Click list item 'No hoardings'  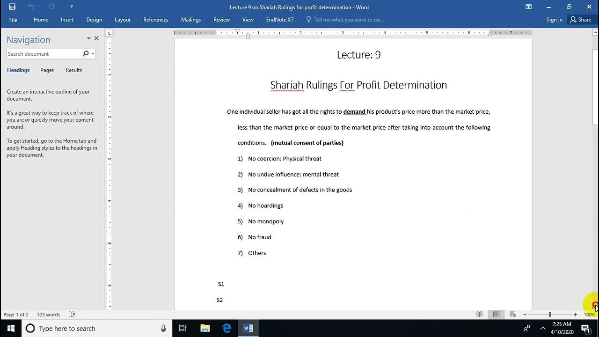pyautogui.click(x=265, y=205)
